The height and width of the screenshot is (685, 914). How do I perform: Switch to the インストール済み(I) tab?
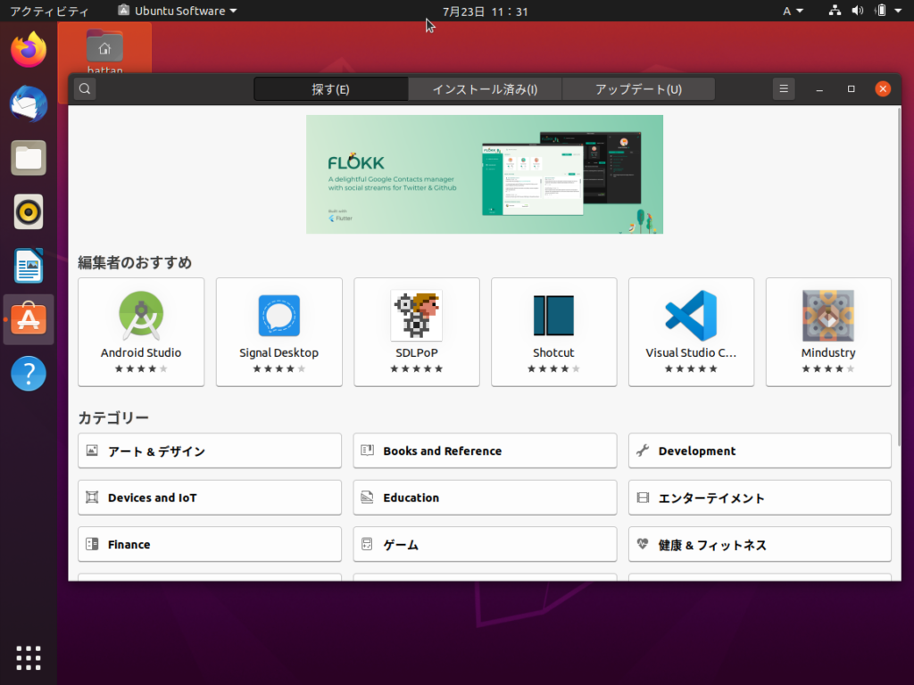(485, 89)
